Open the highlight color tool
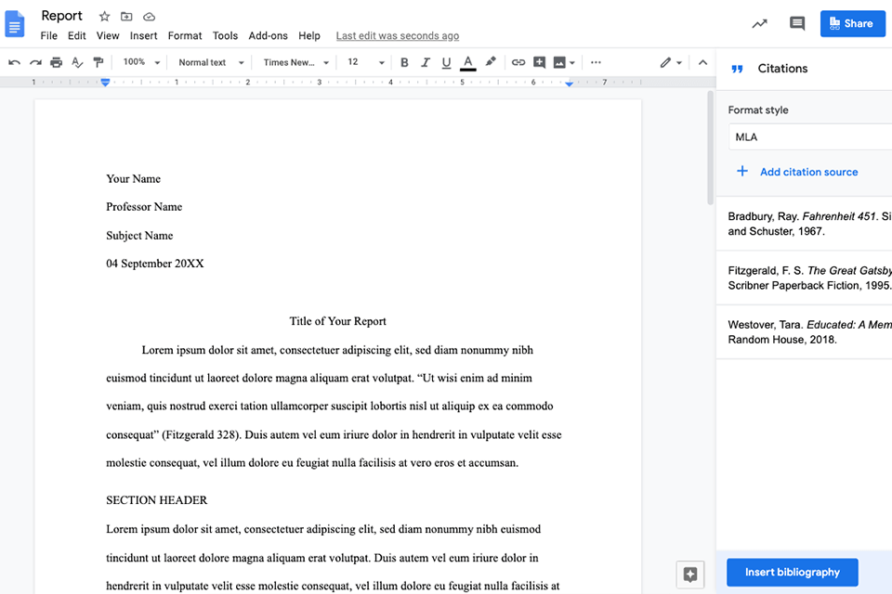Viewport: 892px width, 594px height. pyautogui.click(x=491, y=61)
